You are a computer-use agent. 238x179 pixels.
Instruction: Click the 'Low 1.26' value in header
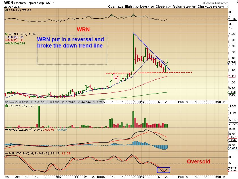[x=147, y=7]
